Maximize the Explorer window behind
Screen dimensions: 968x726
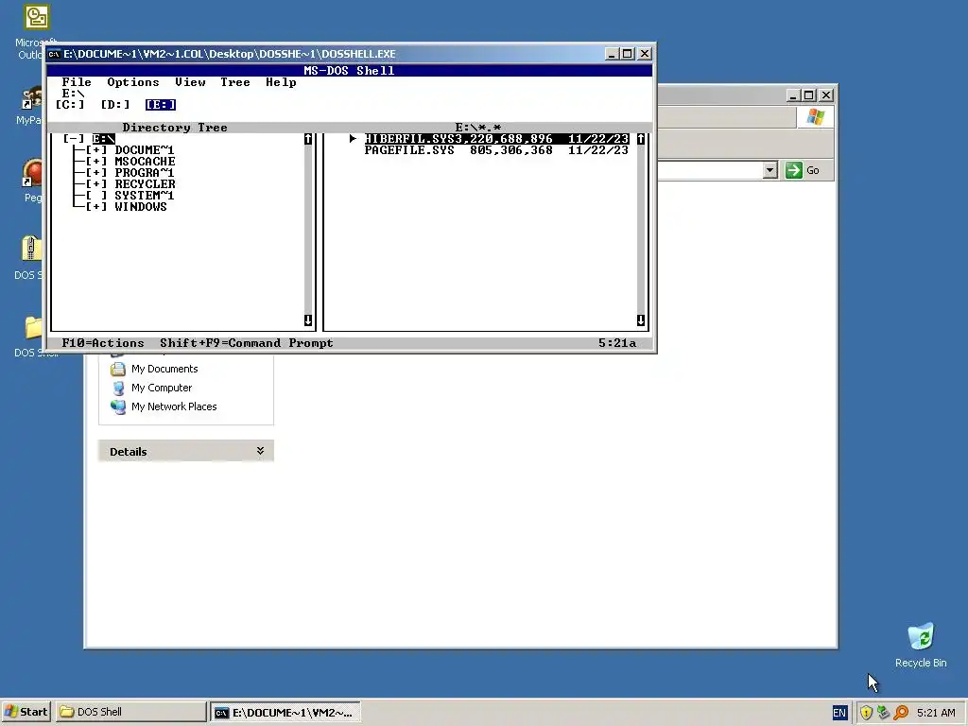tap(809, 95)
